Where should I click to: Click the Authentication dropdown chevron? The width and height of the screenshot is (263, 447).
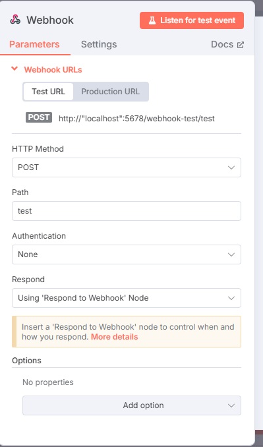(x=231, y=254)
